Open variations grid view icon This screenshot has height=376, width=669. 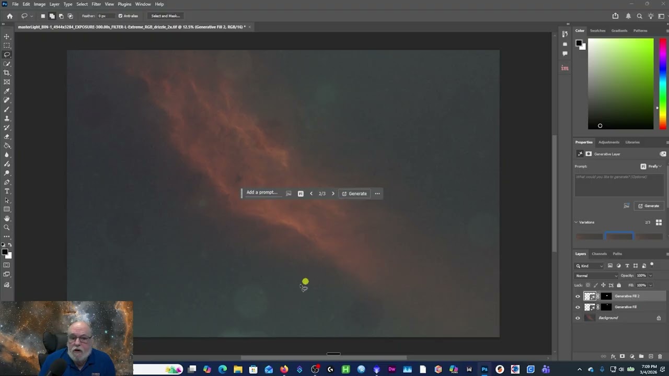coord(659,222)
